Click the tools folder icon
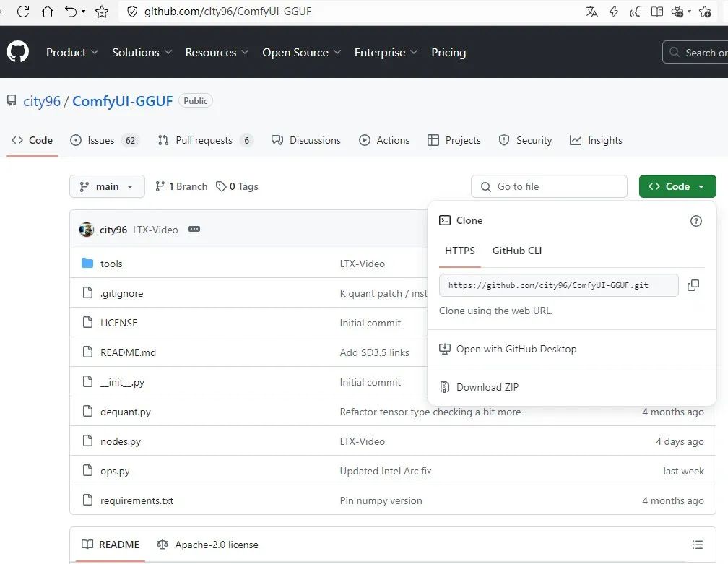This screenshot has width=728, height=564. pos(87,263)
